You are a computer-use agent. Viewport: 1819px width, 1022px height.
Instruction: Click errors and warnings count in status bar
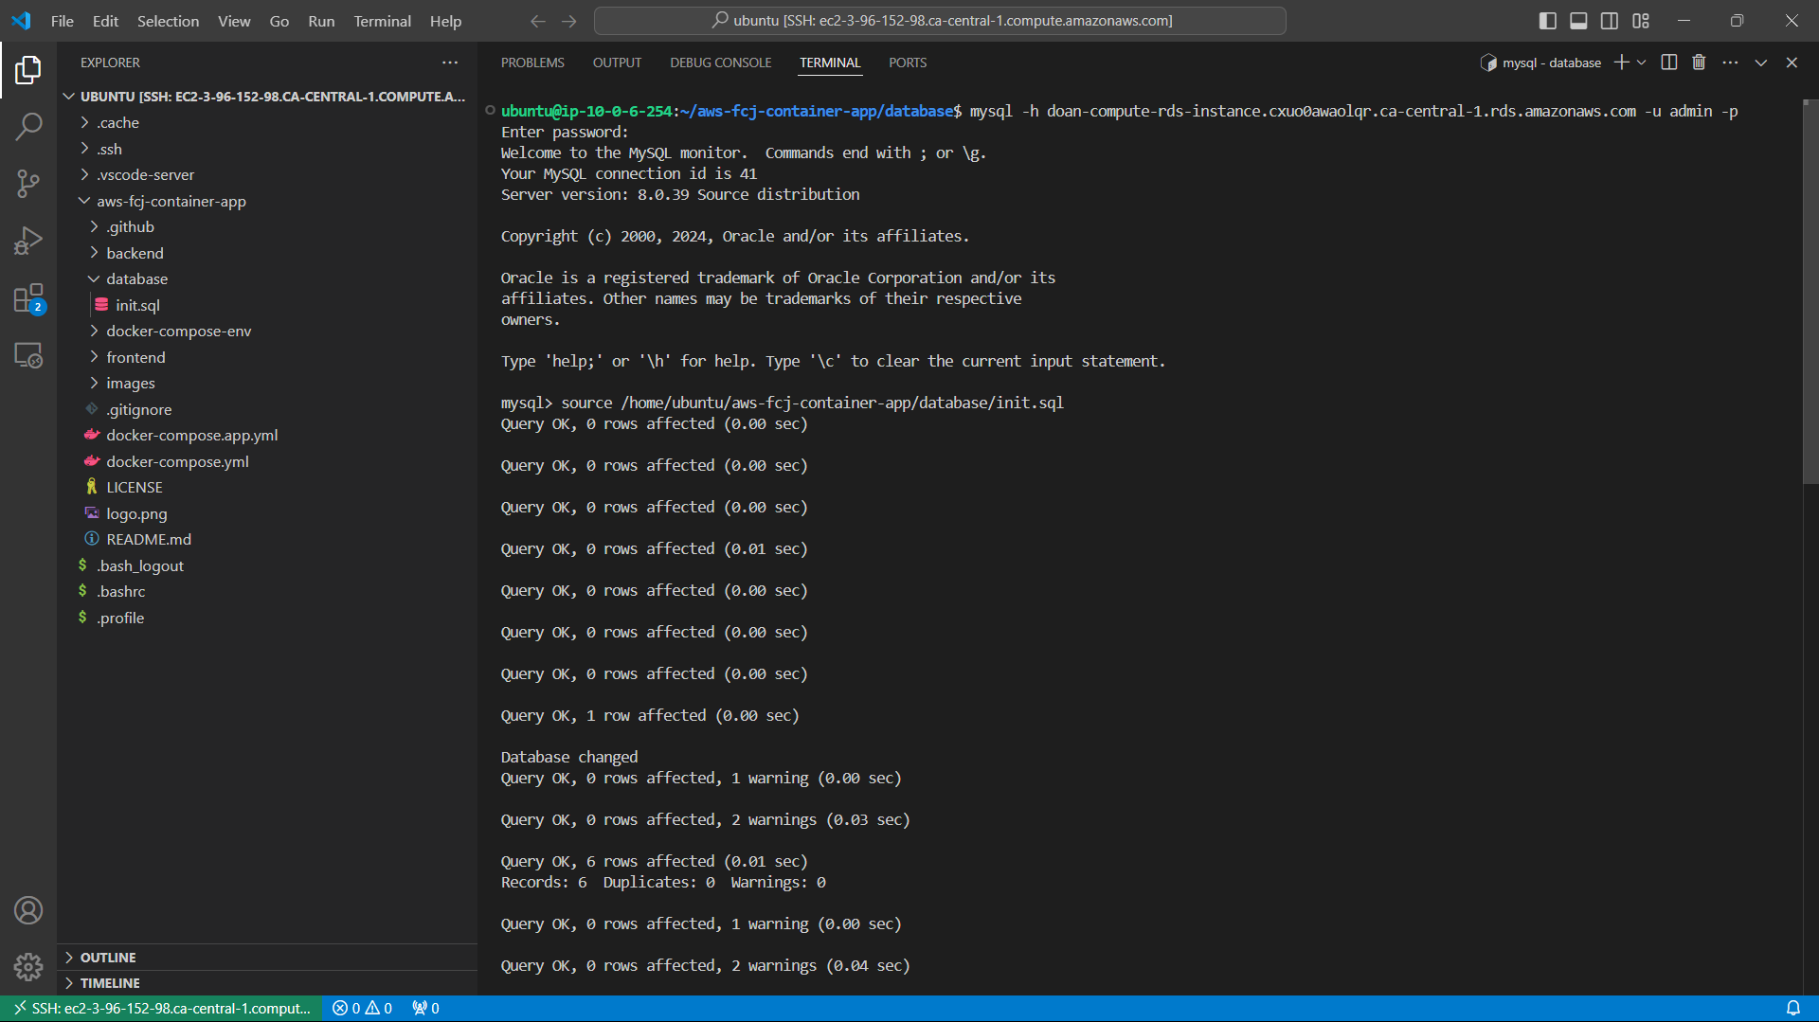click(x=362, y=1009)
